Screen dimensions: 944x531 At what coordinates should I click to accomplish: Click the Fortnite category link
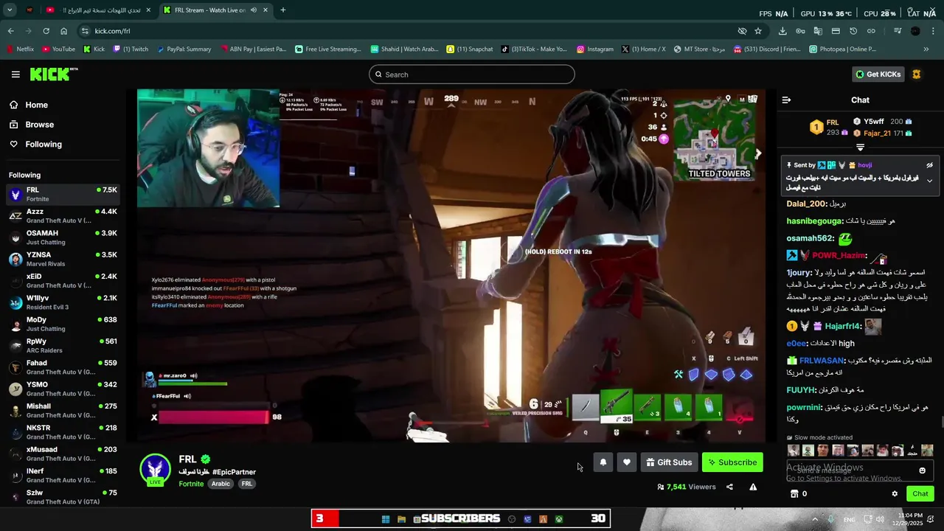click(x=191, y=484)
